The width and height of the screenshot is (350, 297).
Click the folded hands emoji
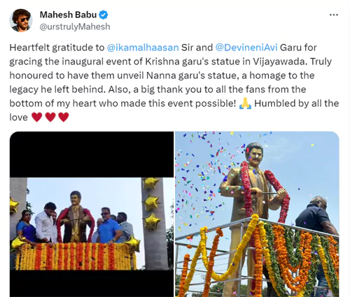pyautogui.click(x=246, y=103)
